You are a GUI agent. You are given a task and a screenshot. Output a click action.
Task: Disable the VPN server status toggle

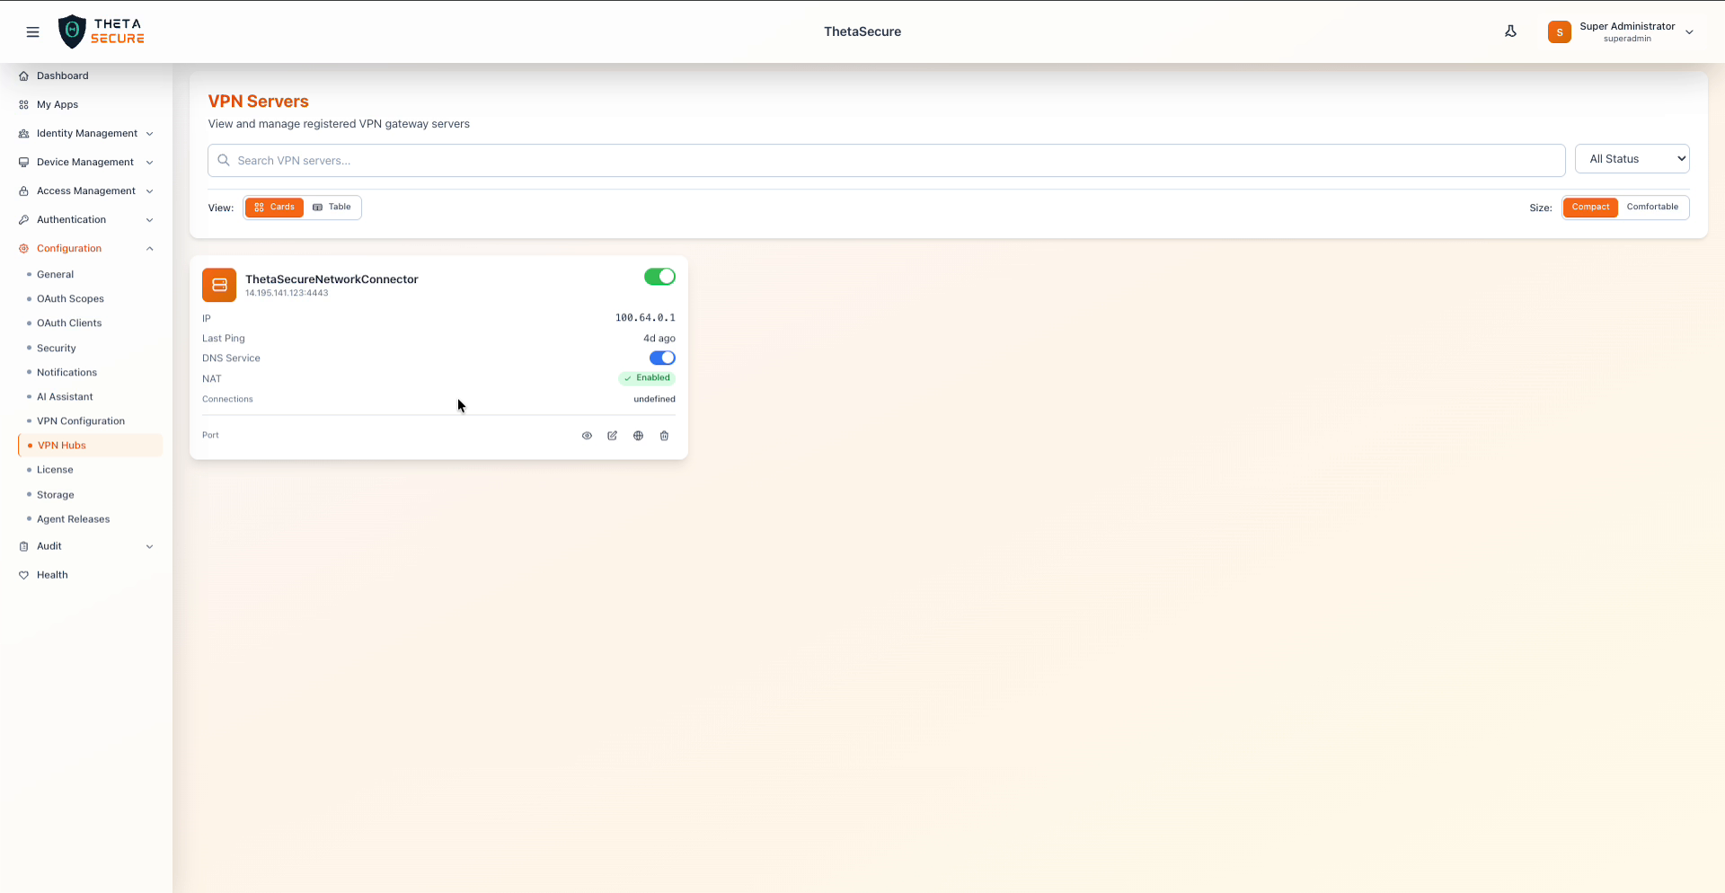pyautogui.click(x=659, y=277)
